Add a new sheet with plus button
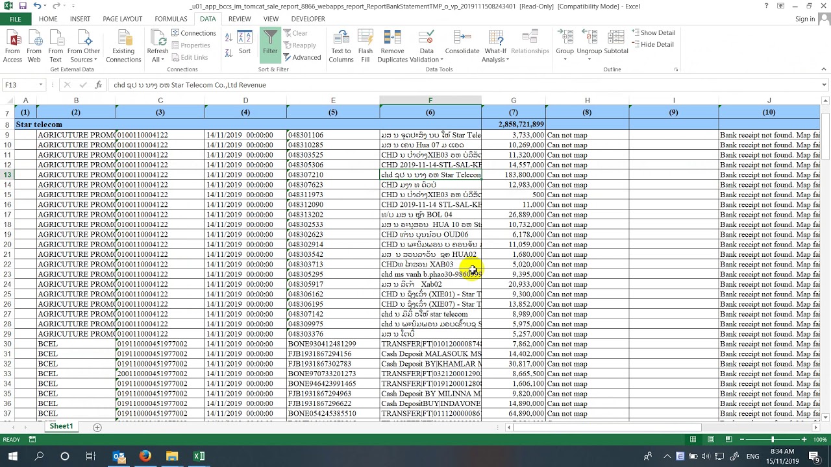 point(97,427)
